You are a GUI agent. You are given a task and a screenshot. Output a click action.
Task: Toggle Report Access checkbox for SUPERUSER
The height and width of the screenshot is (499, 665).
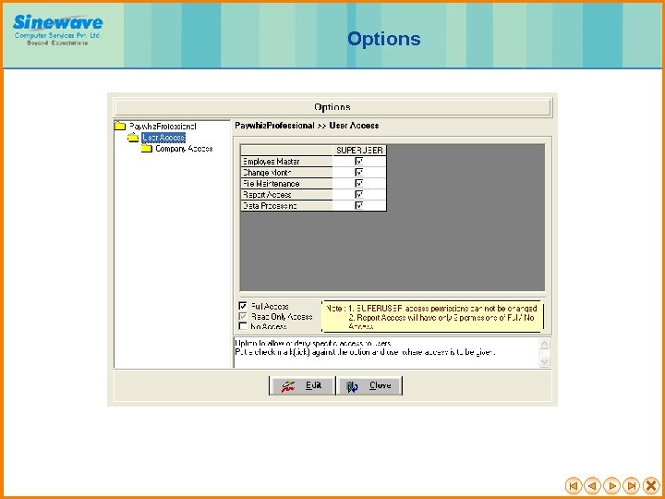359,194
